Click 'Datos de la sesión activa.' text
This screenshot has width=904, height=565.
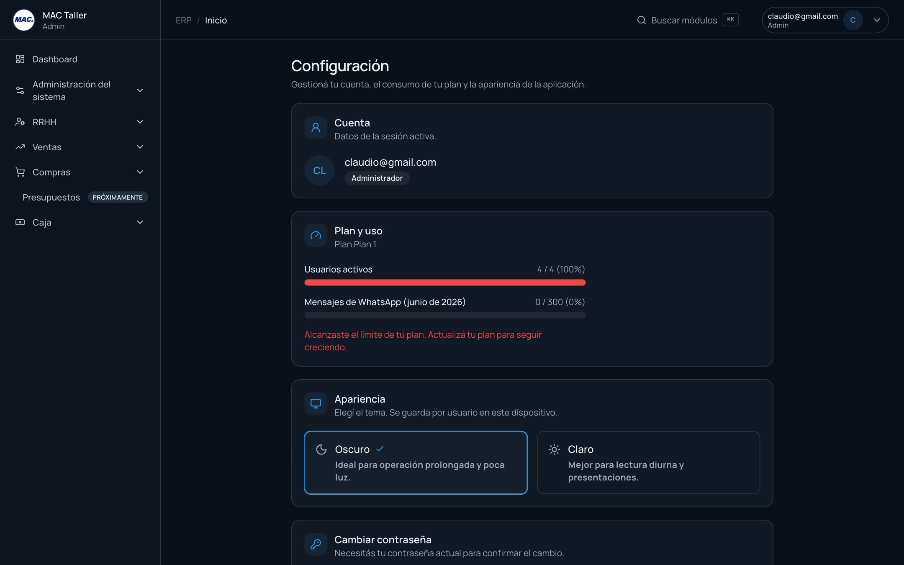coord(385,136)
